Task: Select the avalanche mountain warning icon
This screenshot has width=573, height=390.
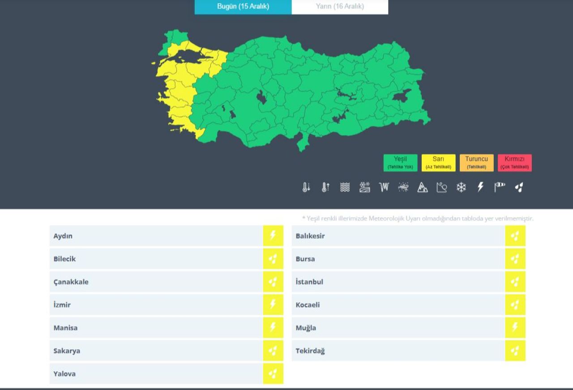Action: (423, 187)
